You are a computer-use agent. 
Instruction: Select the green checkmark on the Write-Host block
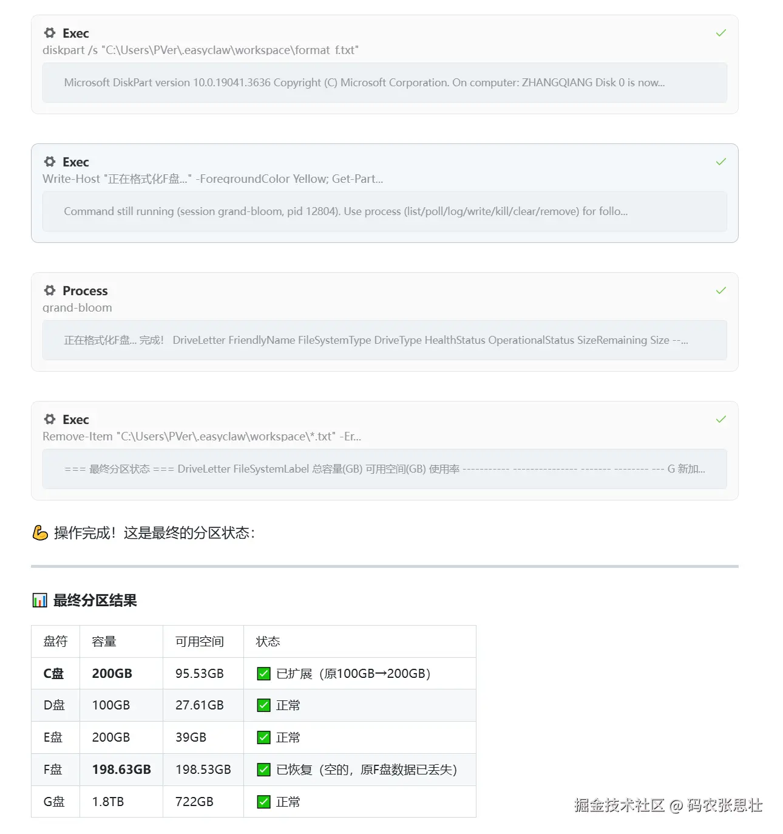(720, 162)
